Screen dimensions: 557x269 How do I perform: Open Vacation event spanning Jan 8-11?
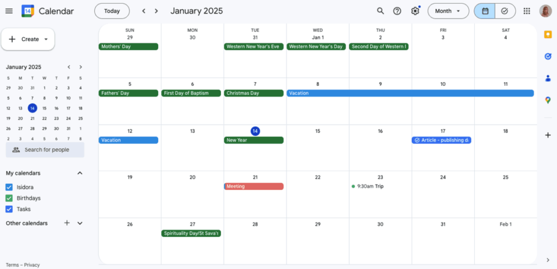tap(410, 93)
